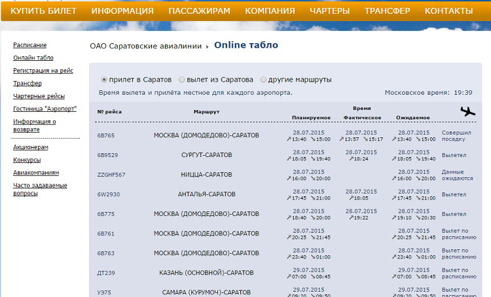Select the 'вылет из Саратова' radio option
The image size is (491, 297).
point(182,80)
